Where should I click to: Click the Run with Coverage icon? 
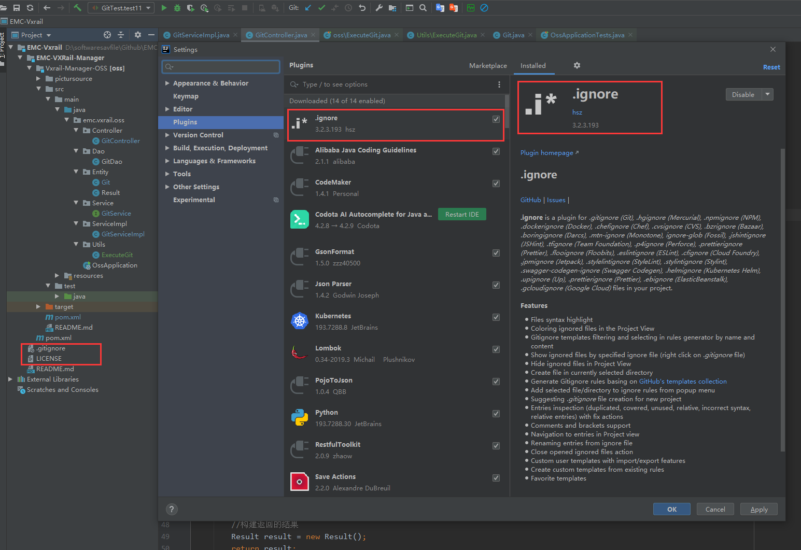tap(191, 8)
